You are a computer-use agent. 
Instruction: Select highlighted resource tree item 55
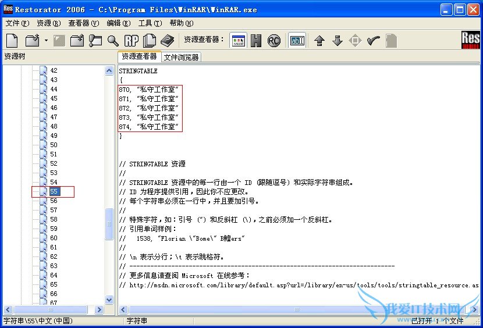pos(54,191)
